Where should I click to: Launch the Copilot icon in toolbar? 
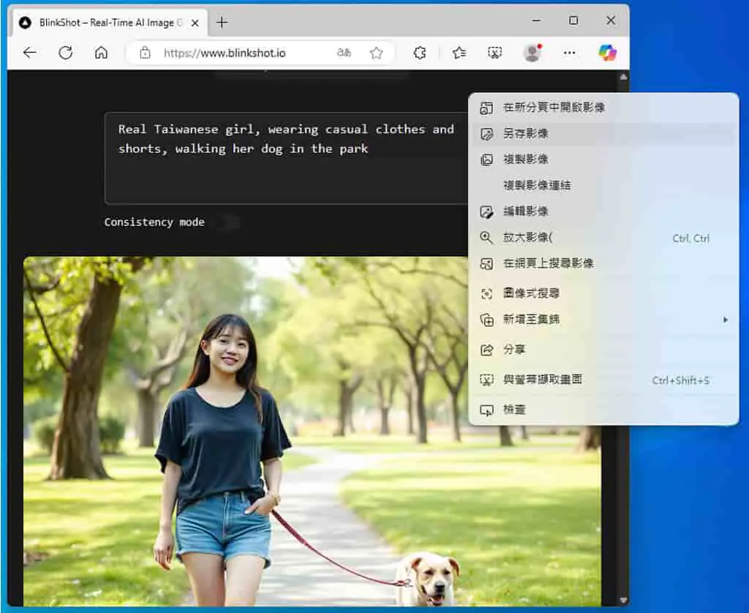608,53
